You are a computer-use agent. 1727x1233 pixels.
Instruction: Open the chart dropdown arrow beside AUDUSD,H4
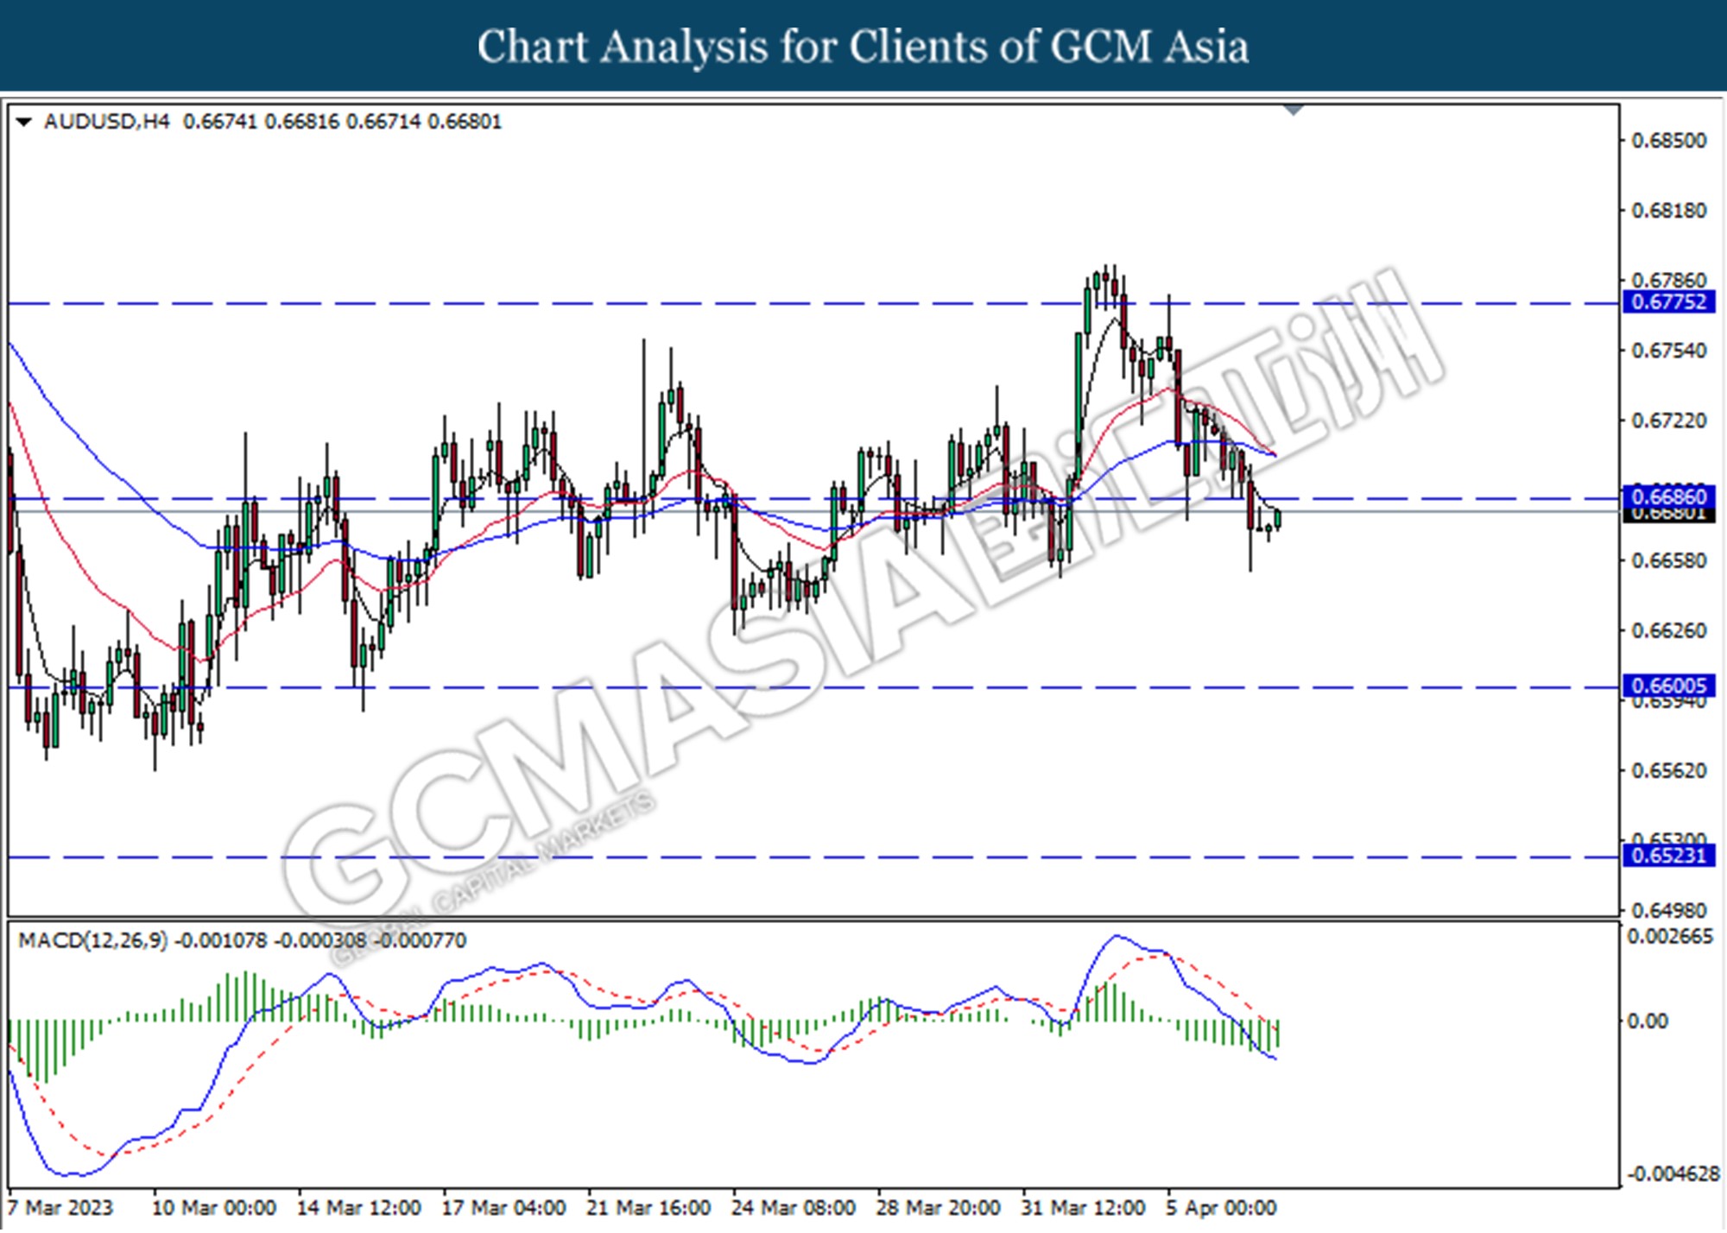point(24,123)
